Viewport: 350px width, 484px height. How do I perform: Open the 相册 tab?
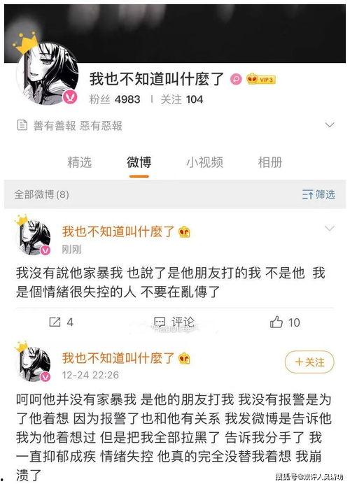(270, 162)
